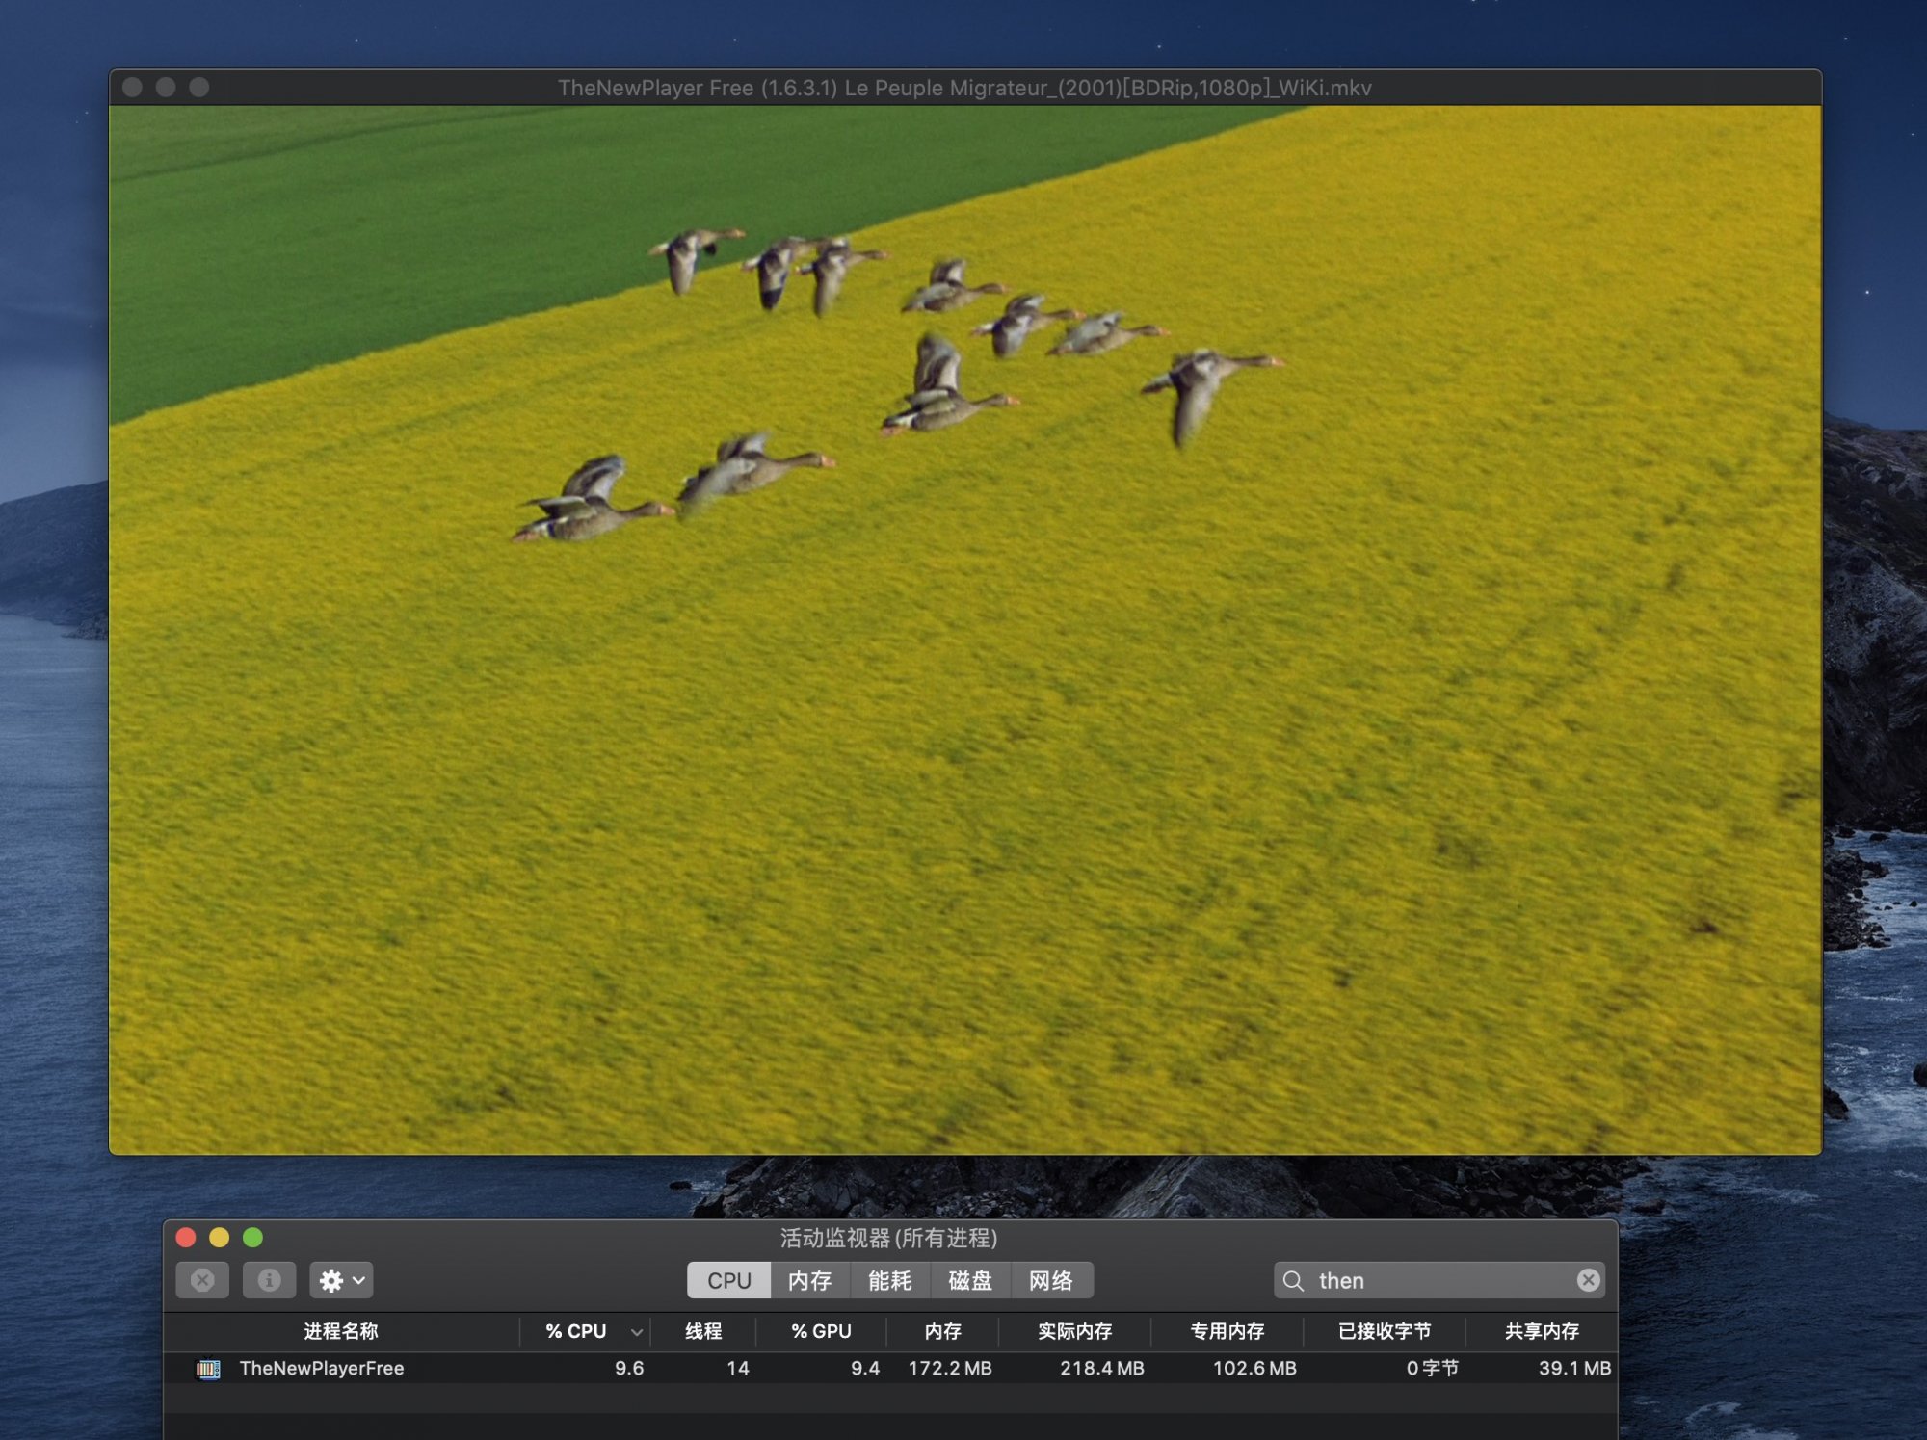Screen dimensions: 1927x1440
Task: Toggle the % CPU sort direction arrow
Action: (x=637, y=1332)
